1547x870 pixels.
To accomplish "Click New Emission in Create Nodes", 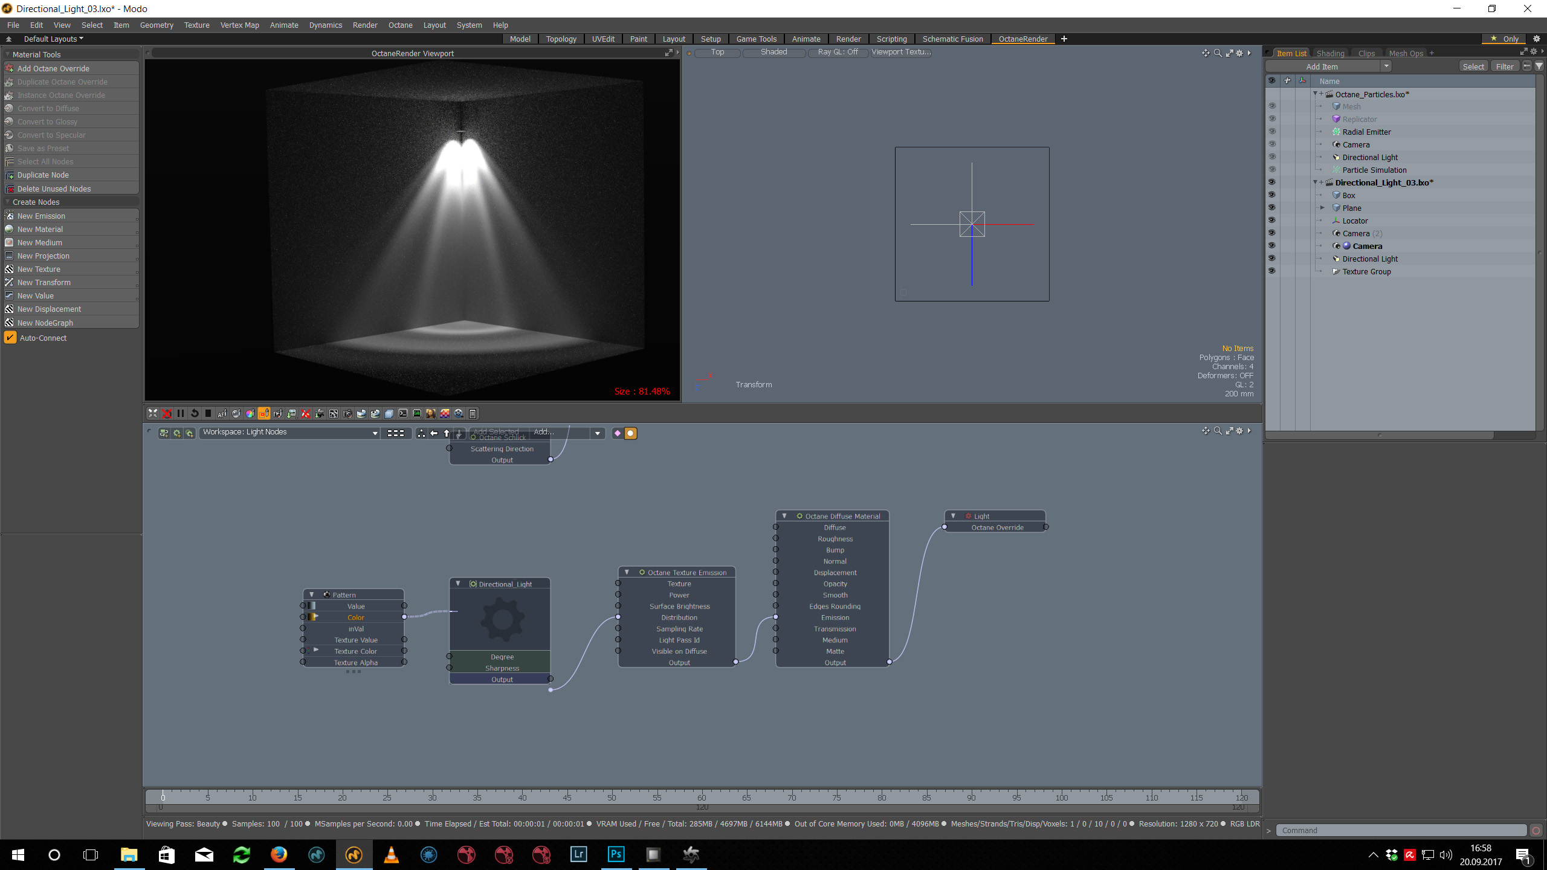I will coord(41,216).
